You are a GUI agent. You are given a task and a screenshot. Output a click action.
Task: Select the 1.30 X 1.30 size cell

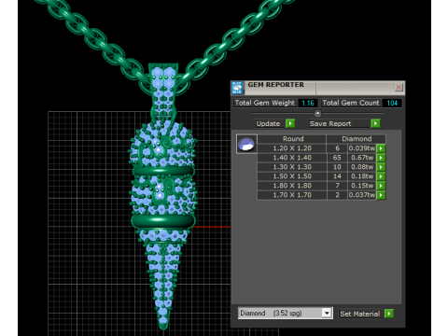click(292, 167)
